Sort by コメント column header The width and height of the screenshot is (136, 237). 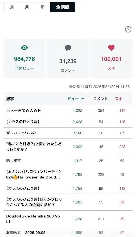click(100, 99)
